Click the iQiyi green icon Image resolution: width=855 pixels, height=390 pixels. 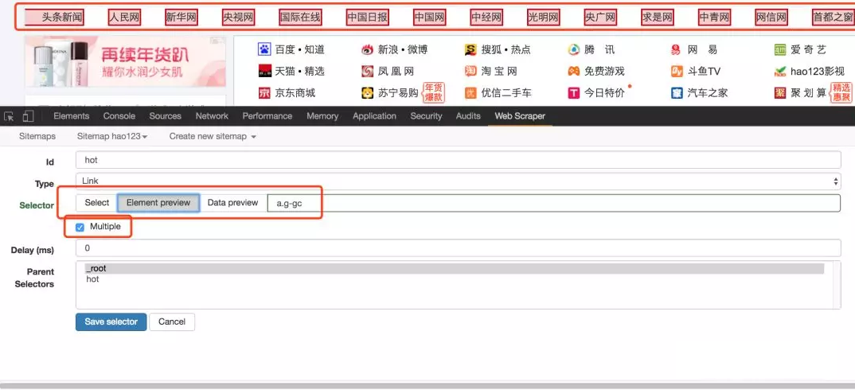coord(779,49)
